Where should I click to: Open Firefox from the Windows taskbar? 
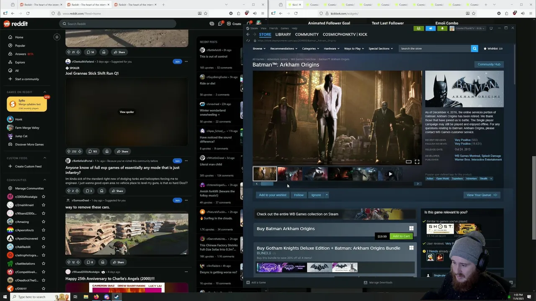[96, 297]
